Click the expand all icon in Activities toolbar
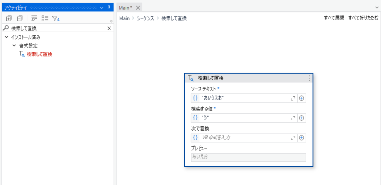 (9, 18)
